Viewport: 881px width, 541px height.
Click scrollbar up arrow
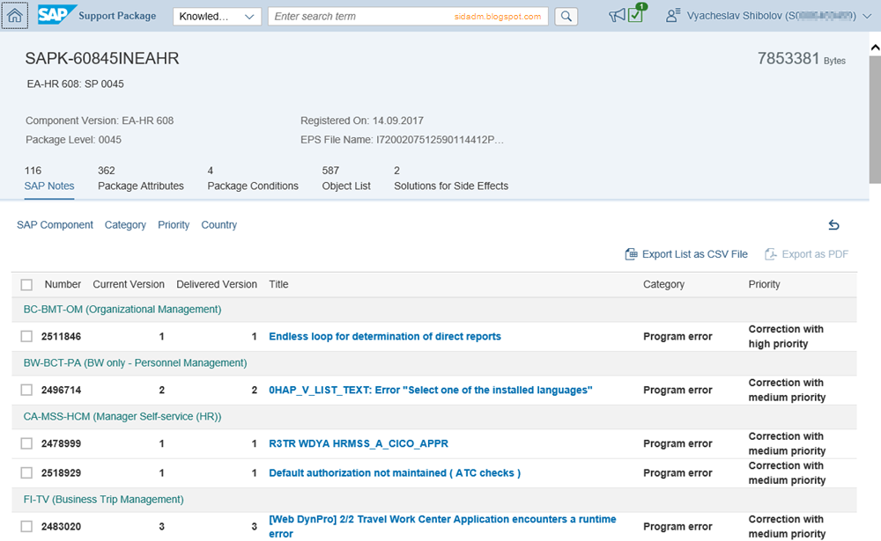click(x=875, y=48)
